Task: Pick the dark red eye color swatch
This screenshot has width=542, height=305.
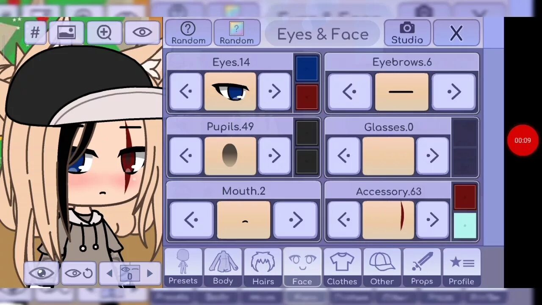Action: (307, 97)
